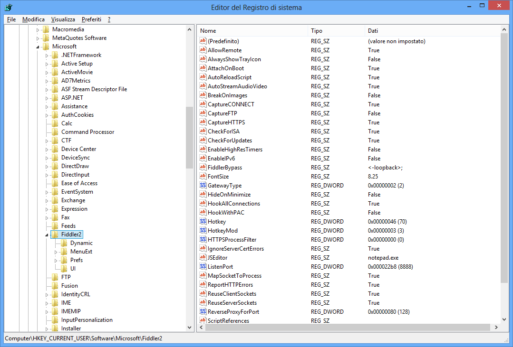Select the Ease of Access key
513x347 pixels.
click(x=79, y=183)
